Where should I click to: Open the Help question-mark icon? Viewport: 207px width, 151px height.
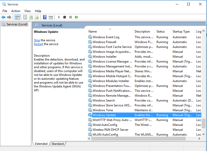(x=45, y=17)
